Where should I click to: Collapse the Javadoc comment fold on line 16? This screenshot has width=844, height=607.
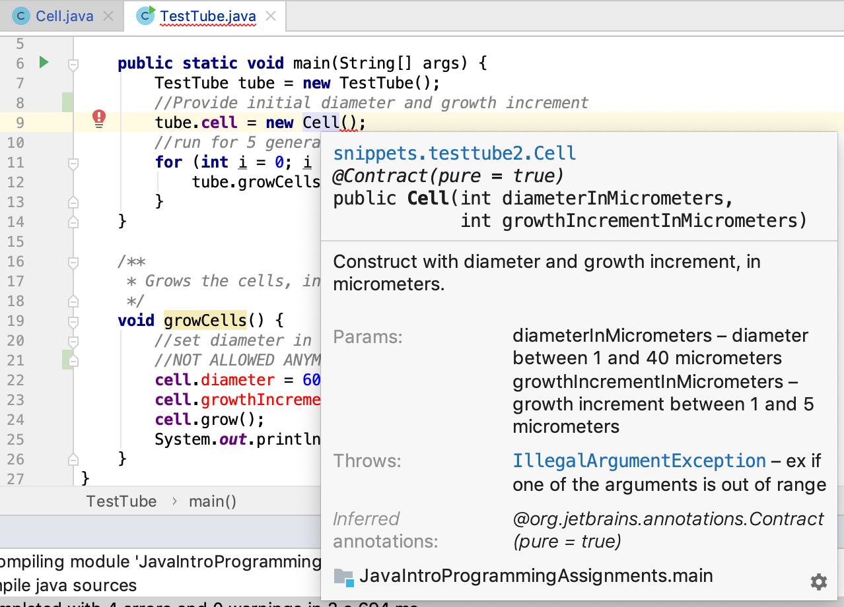73,262
